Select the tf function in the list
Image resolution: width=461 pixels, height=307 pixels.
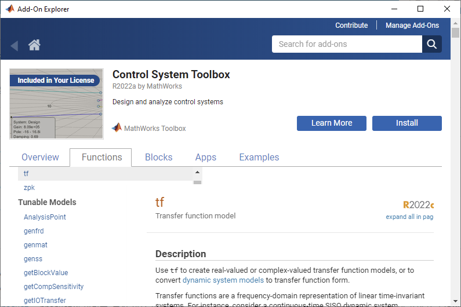pos(106,174)
